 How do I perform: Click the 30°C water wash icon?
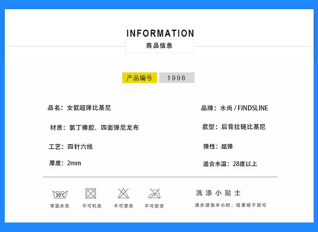click(60, 194)
